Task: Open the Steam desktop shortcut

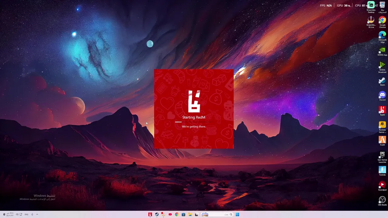Action: coord(383,81)
